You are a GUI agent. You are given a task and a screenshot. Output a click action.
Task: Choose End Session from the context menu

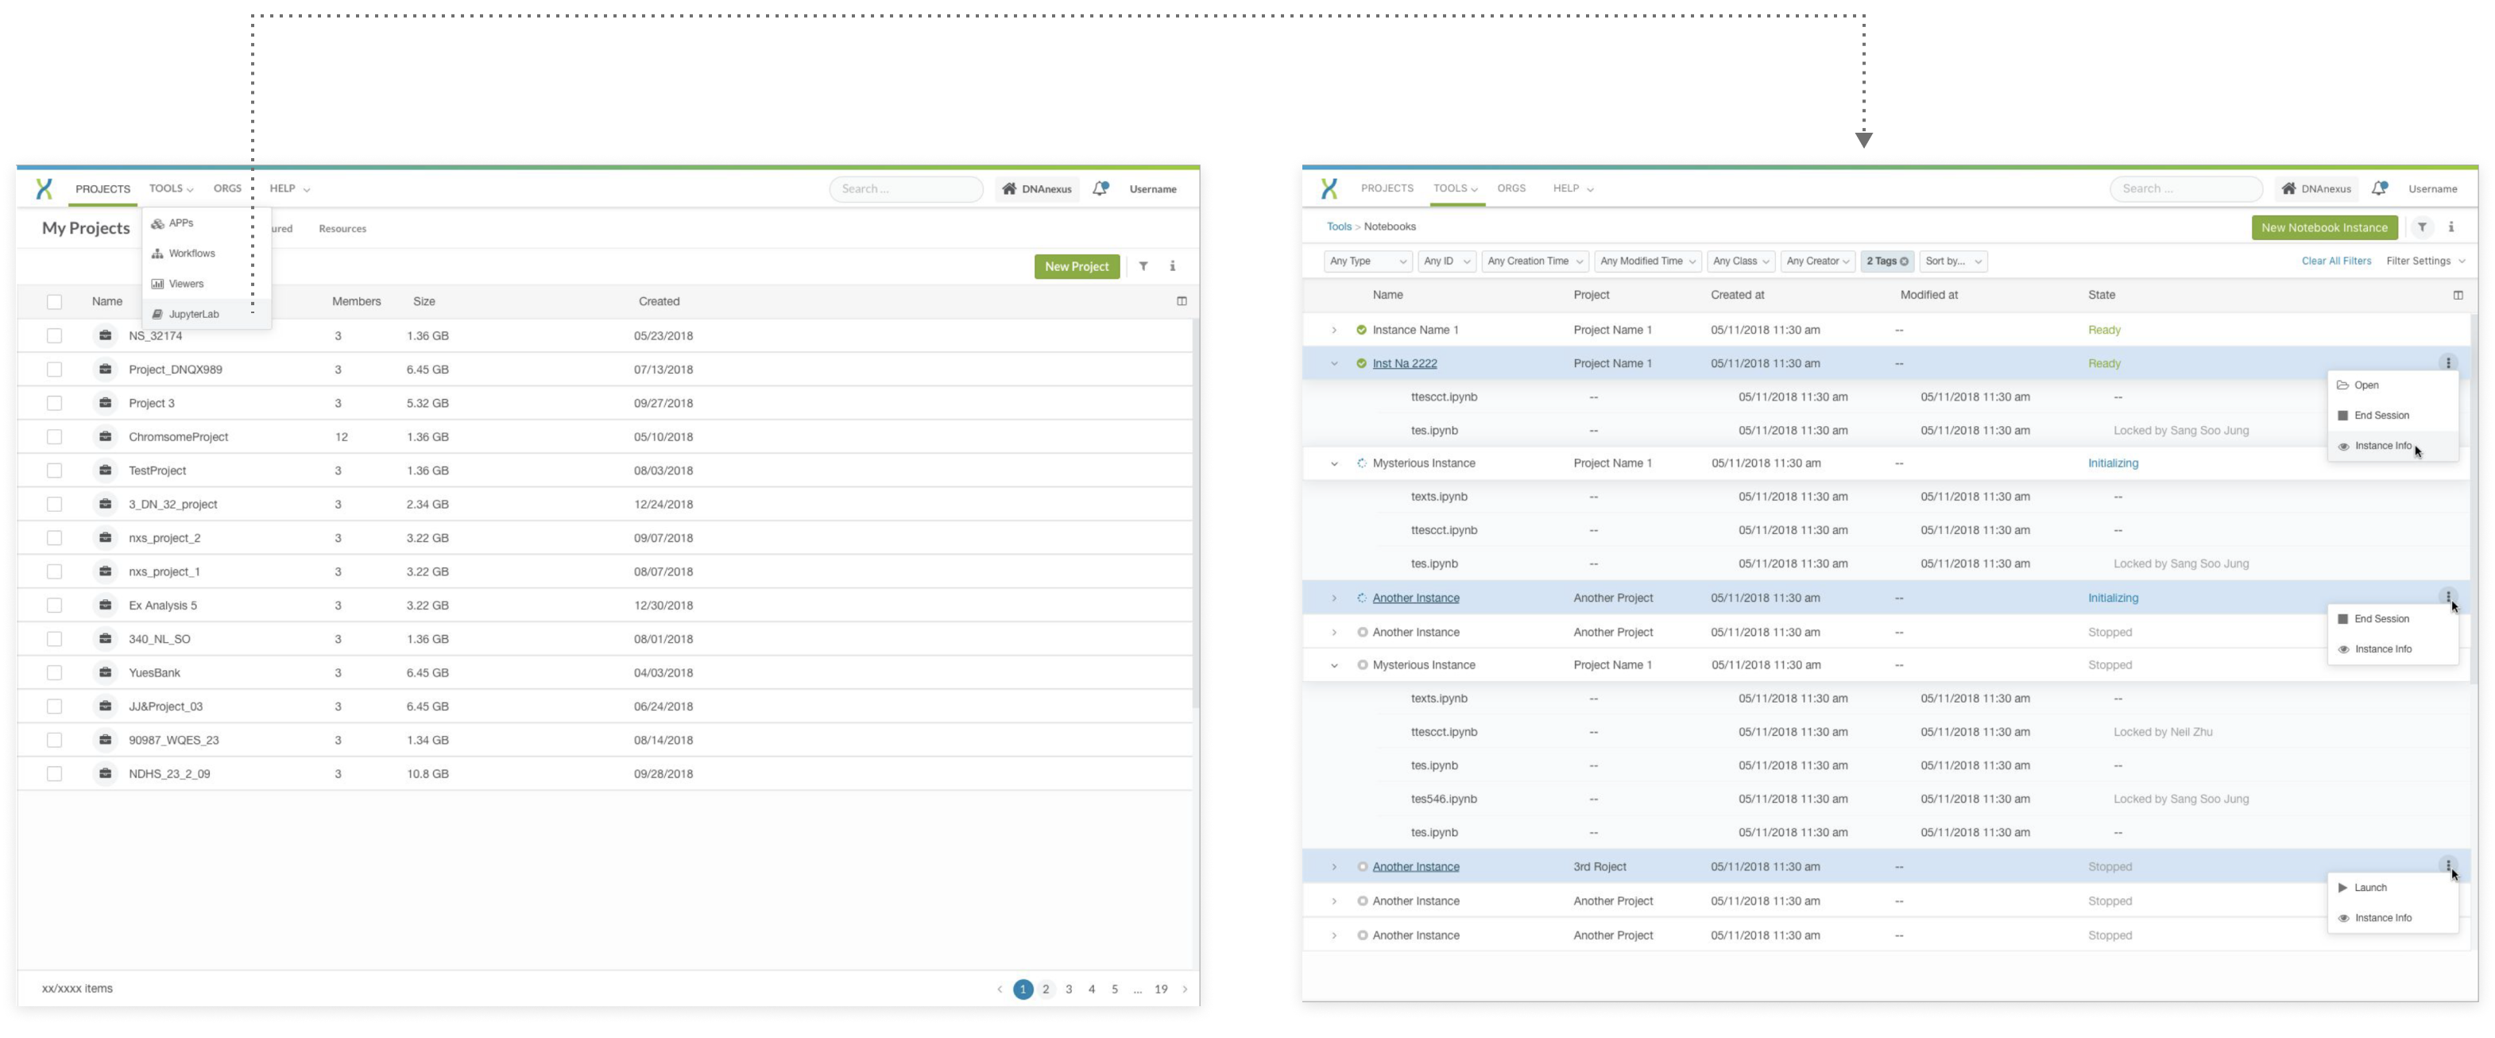[2381, 415]
